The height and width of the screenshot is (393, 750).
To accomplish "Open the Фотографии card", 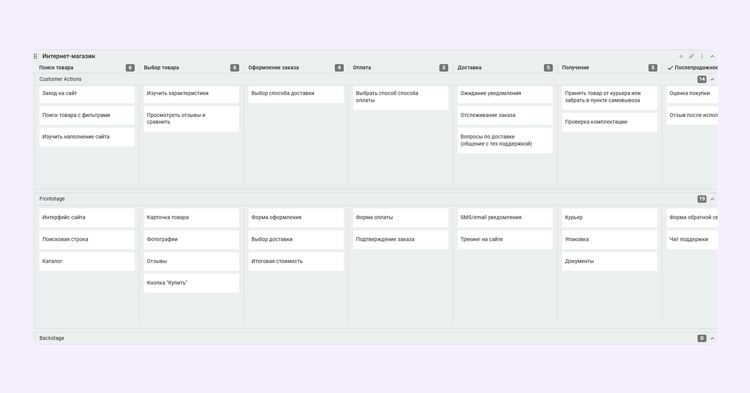I will coord(191,239).
